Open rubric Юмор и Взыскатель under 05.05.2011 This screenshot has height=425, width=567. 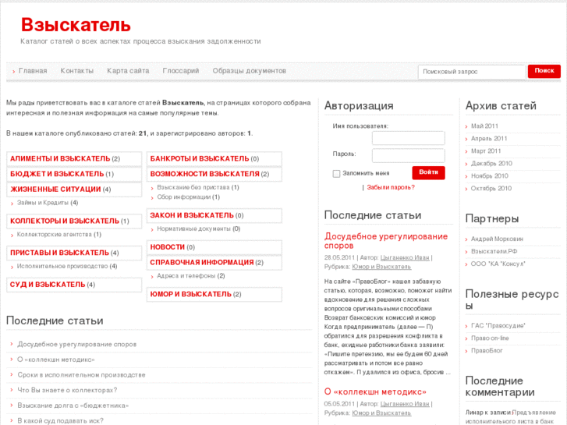pyautogui.click(x=381, y=413)
